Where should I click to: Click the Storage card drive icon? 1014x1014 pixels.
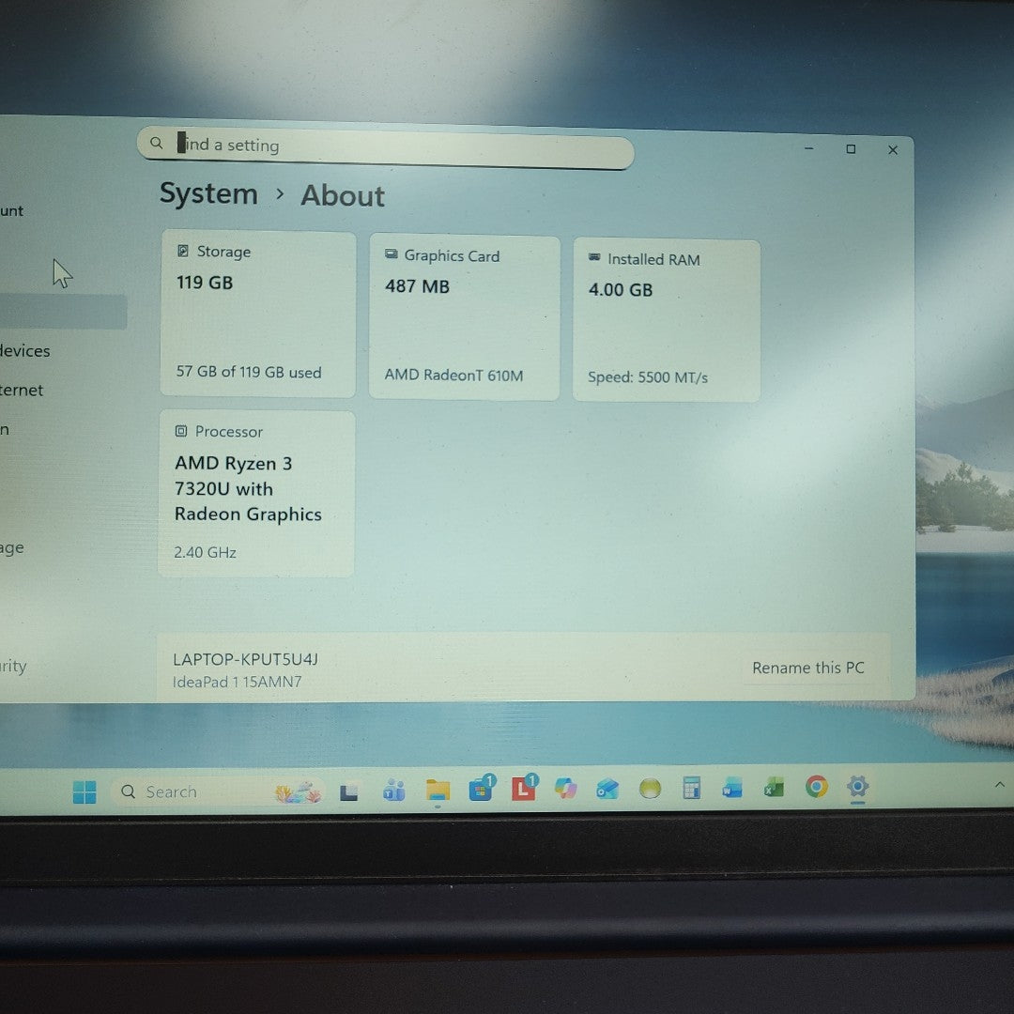(183, 251)
